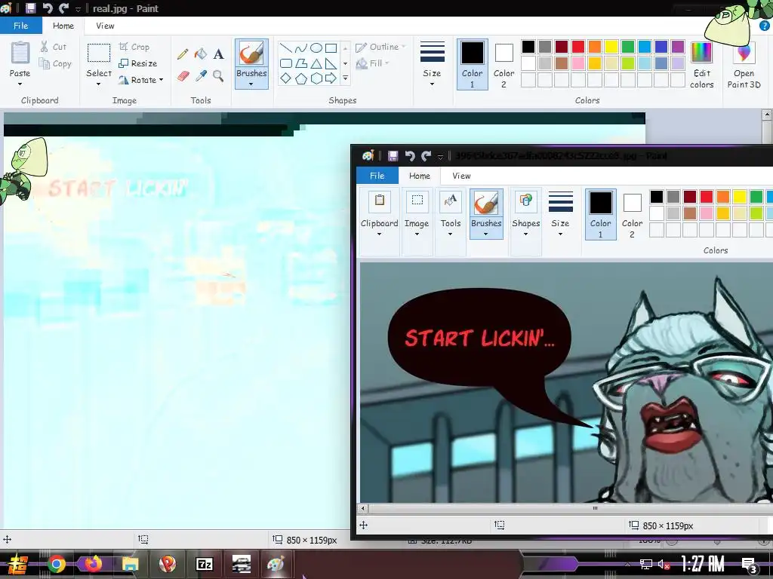The width and height of the screenshot is (773, 579).
Task: Activate Color 1 in back Paint window
Action: pyautogui.click(x=473, y=65)
